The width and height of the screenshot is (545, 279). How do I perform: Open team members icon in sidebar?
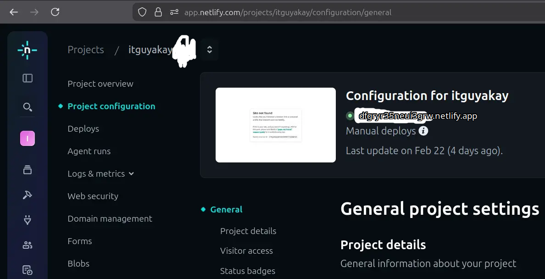27,245
